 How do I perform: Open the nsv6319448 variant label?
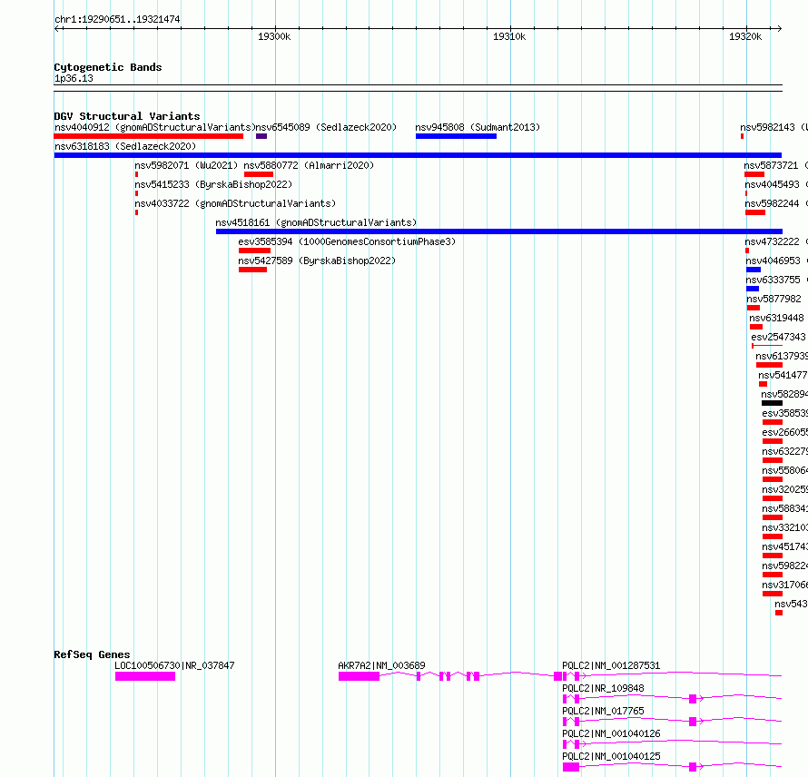point(776,318)
